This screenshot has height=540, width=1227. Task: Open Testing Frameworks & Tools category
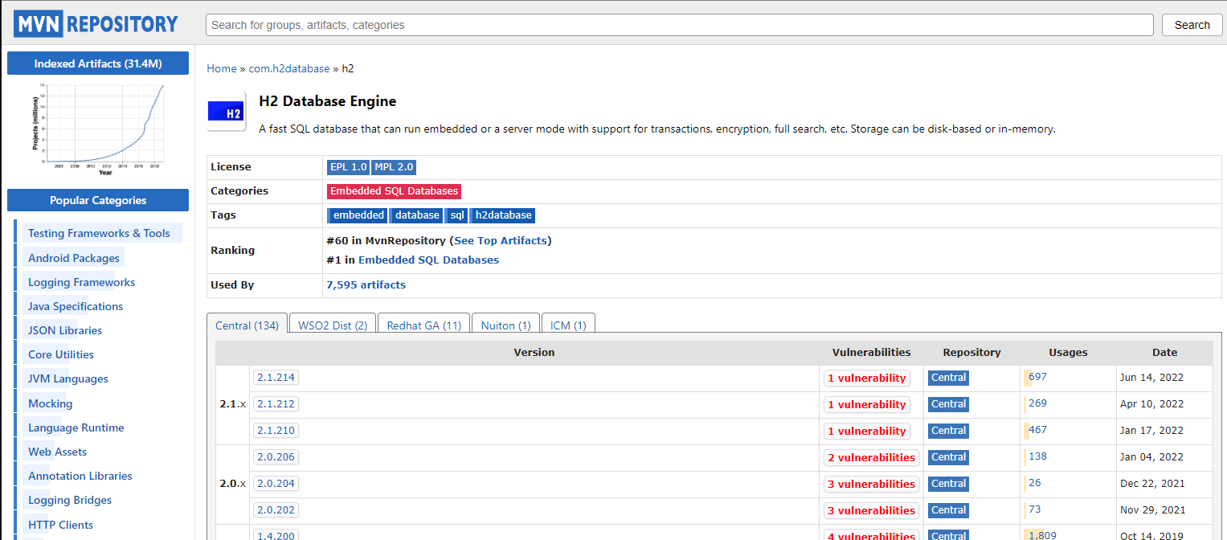99,233
